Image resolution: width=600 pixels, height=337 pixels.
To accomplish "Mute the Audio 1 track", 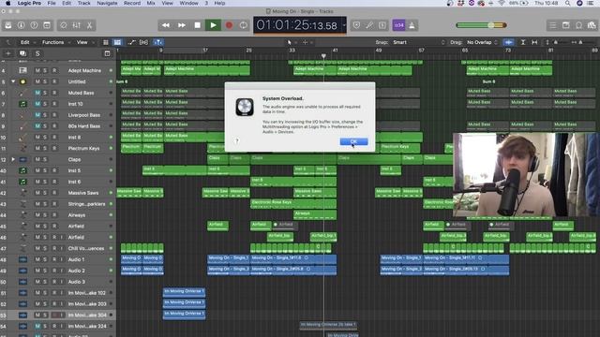I will click(37, 259).
